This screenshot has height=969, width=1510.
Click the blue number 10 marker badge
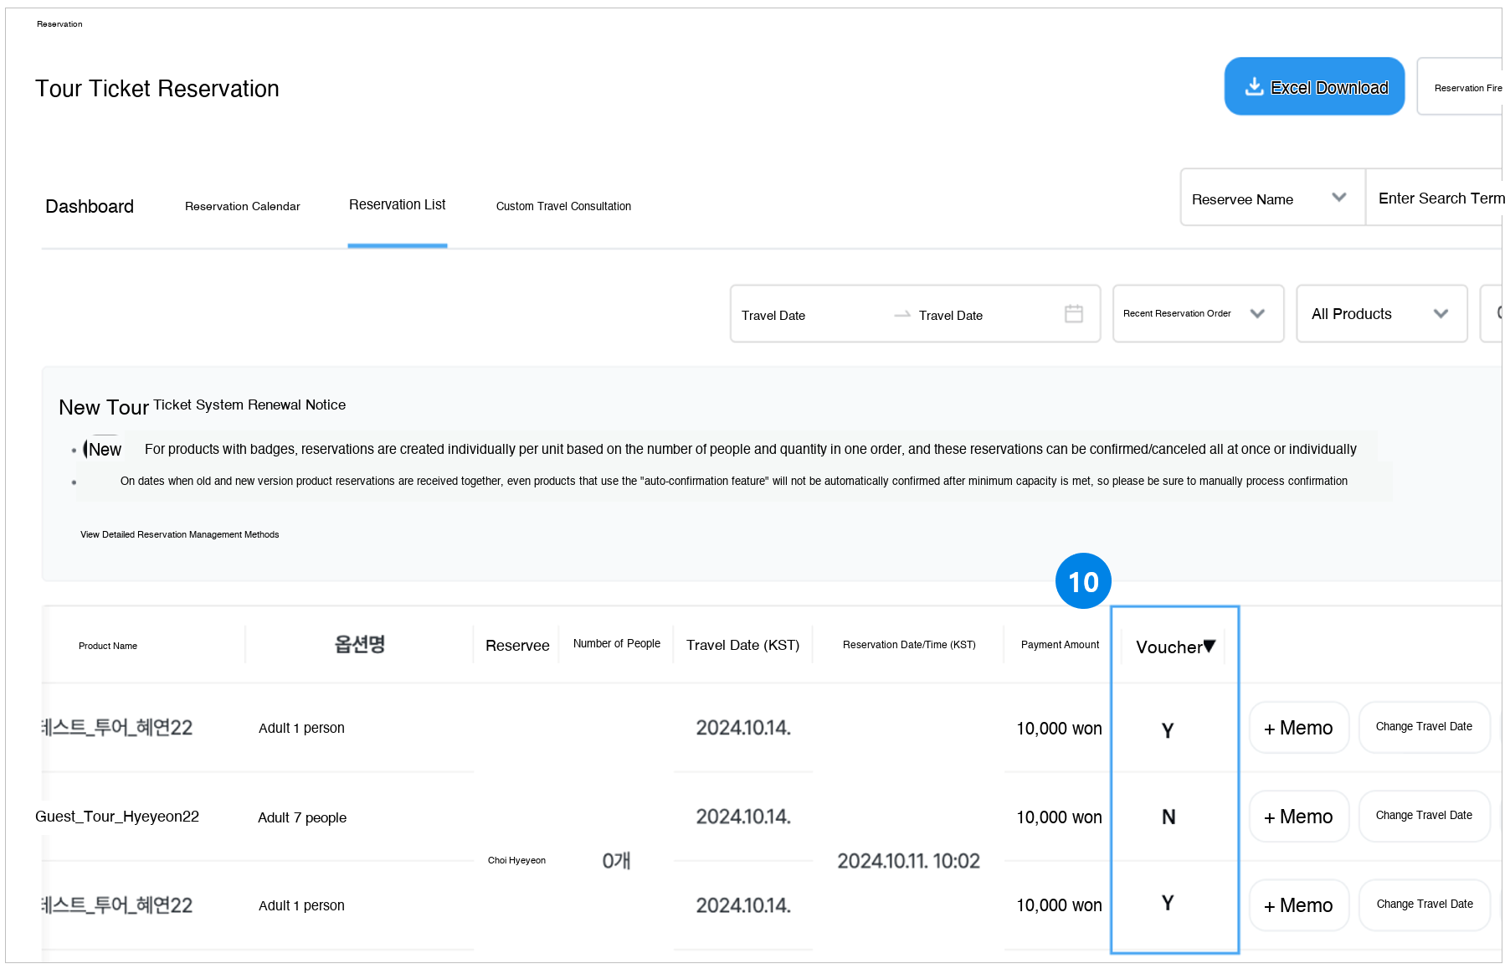pyautogui.click(x=1082, y=581)
